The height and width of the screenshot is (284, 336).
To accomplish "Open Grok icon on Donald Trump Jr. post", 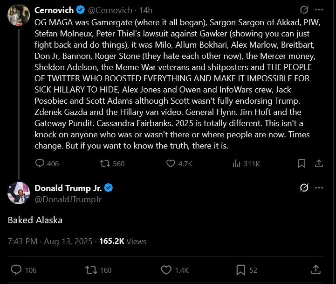I will pos(304,188).
